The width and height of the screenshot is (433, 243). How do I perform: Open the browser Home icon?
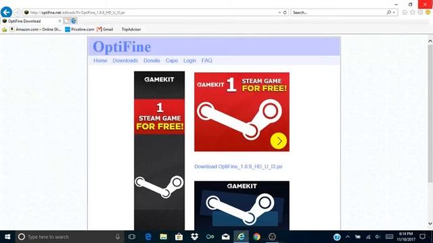coord(405,12)
